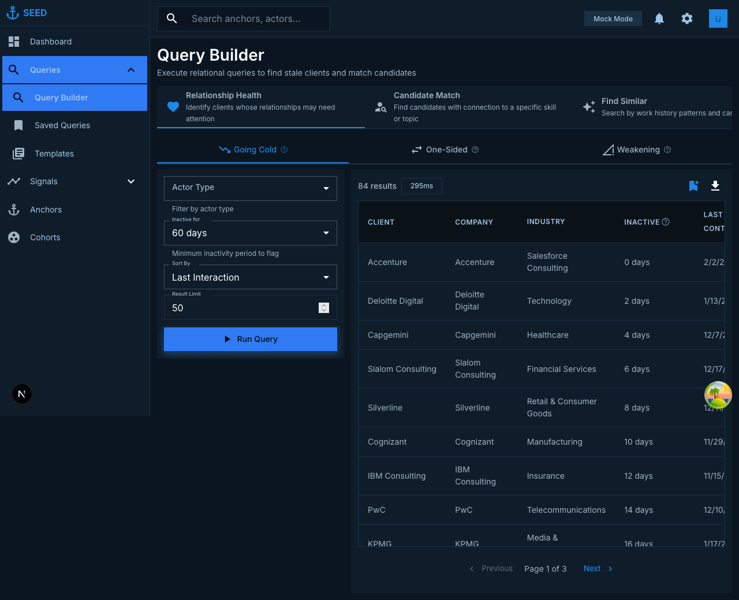Open the Cohorts section in the sidebar
Viewport: 739px width, 600px height.
coord(45,237)
